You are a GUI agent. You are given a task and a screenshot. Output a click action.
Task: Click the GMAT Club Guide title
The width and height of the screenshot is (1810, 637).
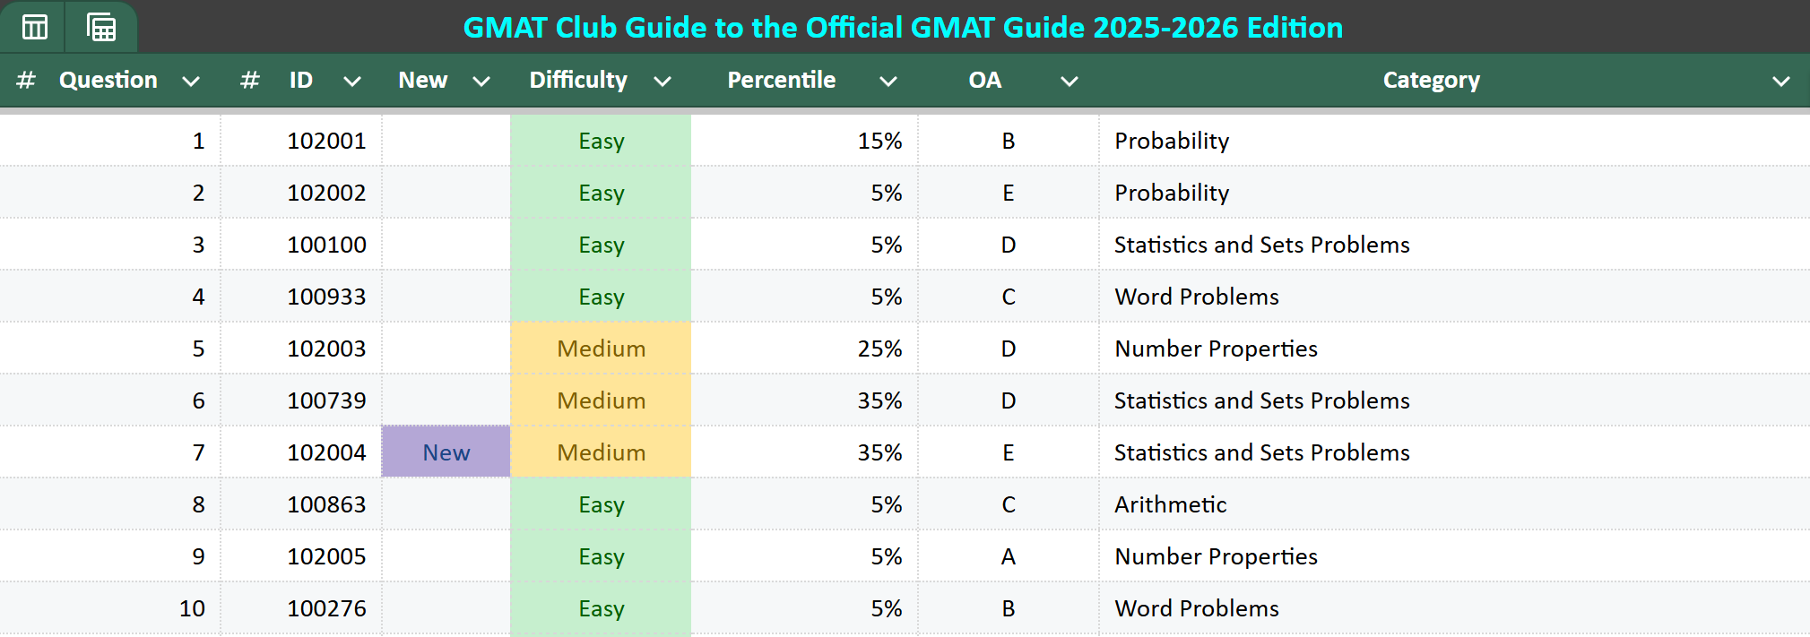coord(903,28)
